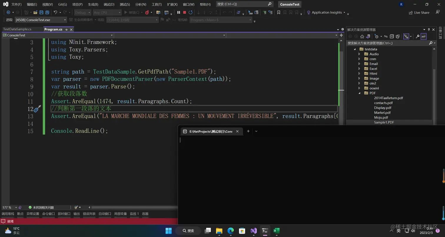Click the screwdriver quick action on line 12

(37, 109)
